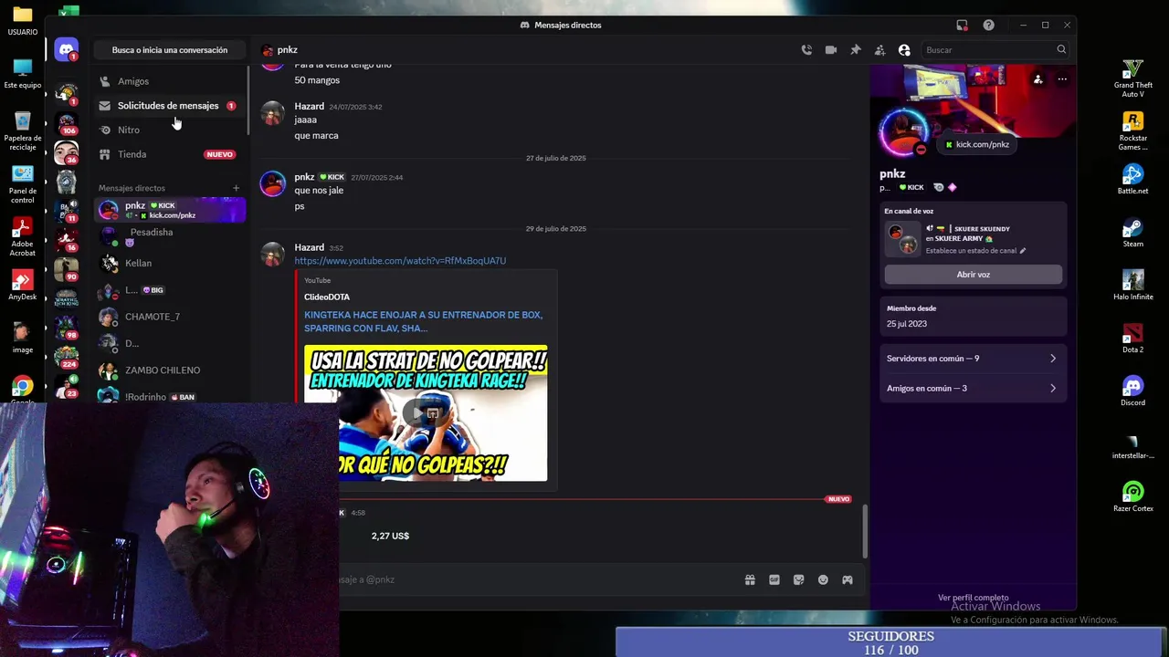1169x657 pixels.
Task: Open Dota 2 desktop shortcut
Action: pyautogui.click(x=1132, y=339)
